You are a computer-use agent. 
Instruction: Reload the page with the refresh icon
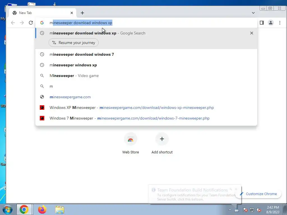[31, 23]
